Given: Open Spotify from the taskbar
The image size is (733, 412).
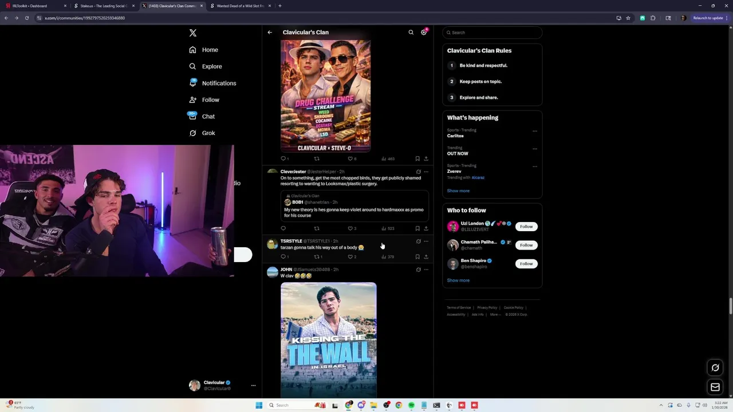Looking at the screenshot, I should [411, 405].
